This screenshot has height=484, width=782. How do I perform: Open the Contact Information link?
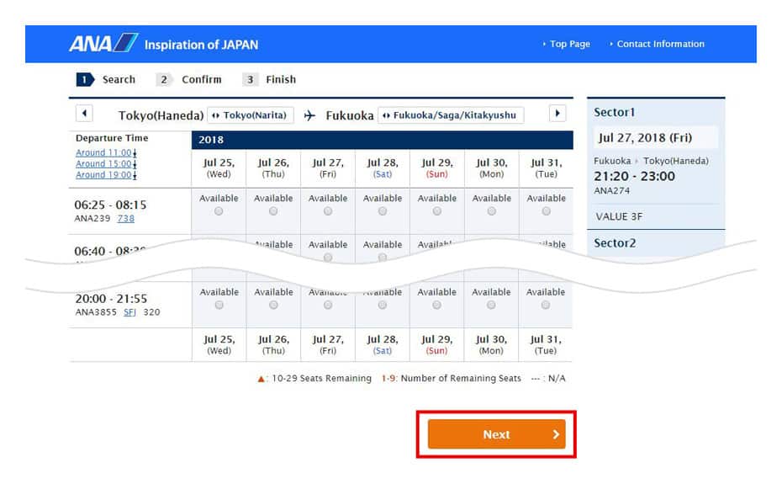(659, 45)
